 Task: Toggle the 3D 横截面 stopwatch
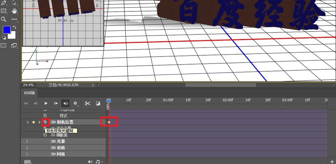45,135
